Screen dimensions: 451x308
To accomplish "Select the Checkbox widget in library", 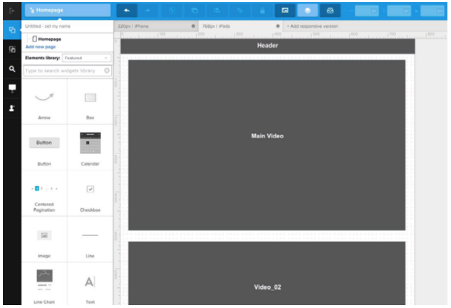I will point(90,194).
